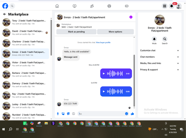This screenshot has width=186, height=138.
Task: Search in conversation magnifier icon
Action: [x=165, y=39]
